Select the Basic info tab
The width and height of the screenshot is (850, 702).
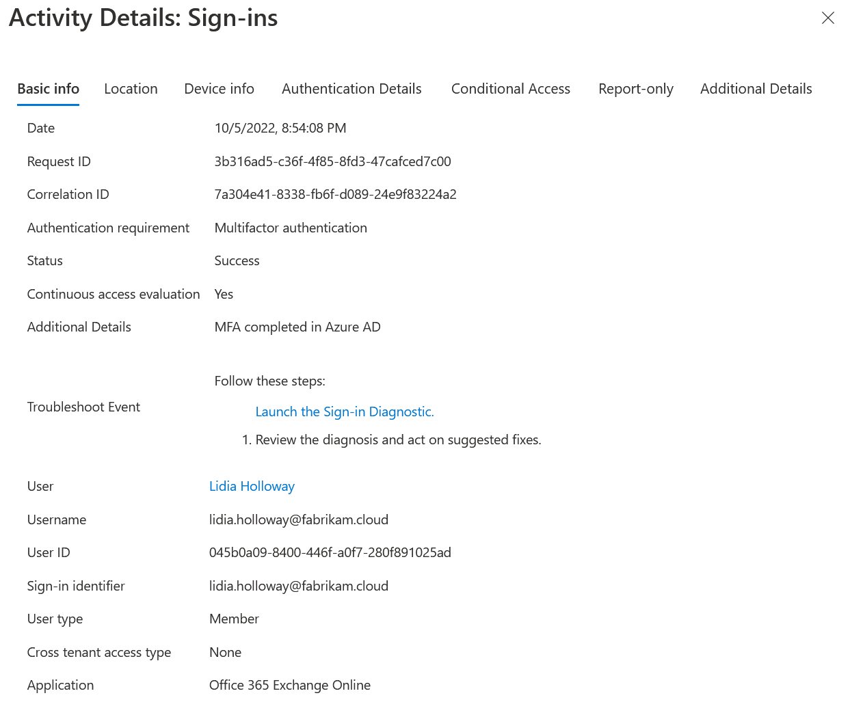pos(48,89)
